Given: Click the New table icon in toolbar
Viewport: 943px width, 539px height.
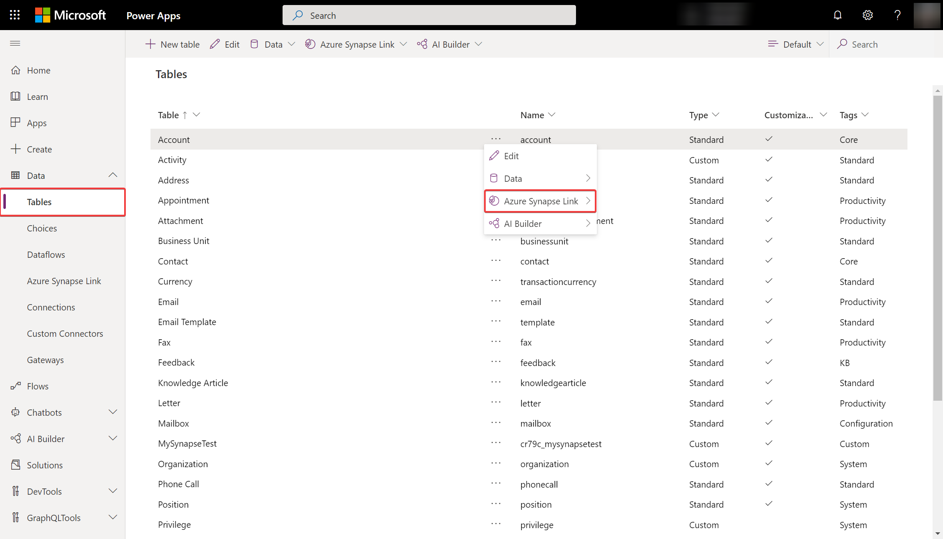Looking at the screenshot, I should click(x=150, y=44).
